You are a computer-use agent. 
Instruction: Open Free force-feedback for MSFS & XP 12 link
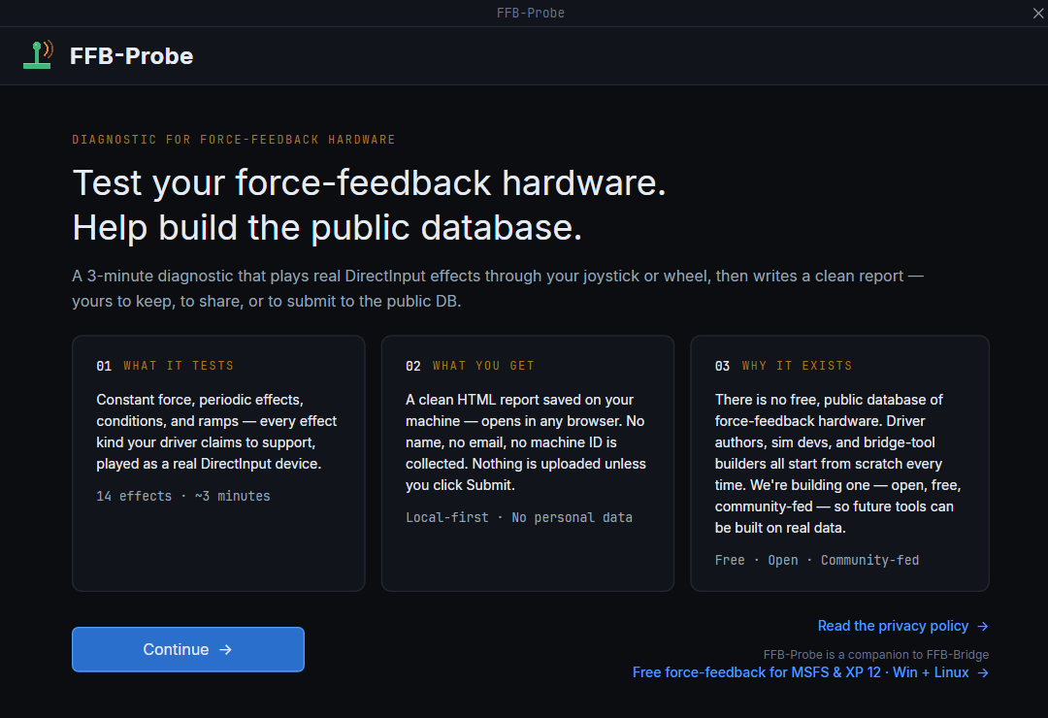pyautogui.click(x=810, y=672)
